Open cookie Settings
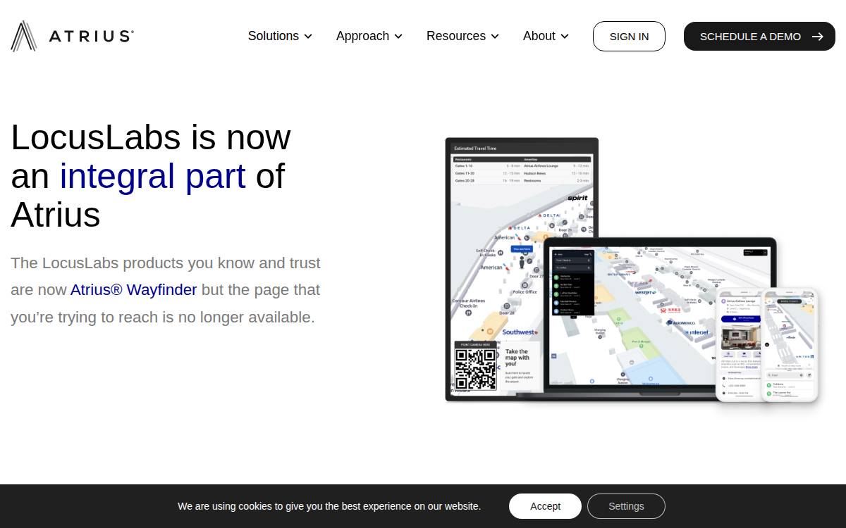Image resolution: width=846 pixels, height=528 pixels. pyautogui.click(x=626, y=506)
